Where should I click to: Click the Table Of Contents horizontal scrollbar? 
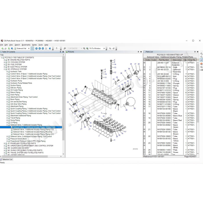pyautogui.click(x=31, y=156)
